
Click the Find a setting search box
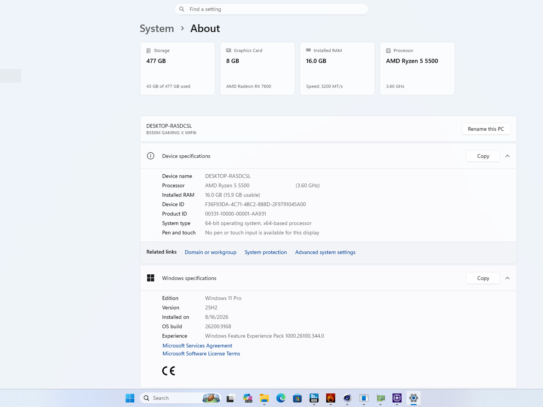click(271, 9)
